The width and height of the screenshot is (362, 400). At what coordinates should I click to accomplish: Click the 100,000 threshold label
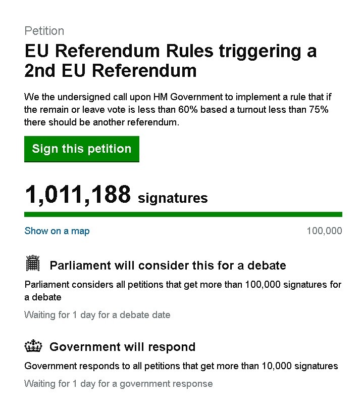tap(324, 231)
